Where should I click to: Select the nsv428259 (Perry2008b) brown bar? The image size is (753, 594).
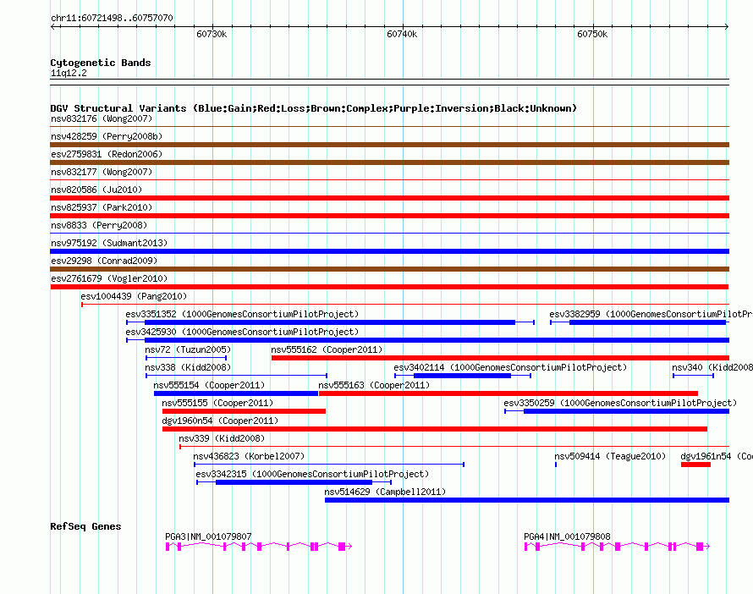click(x=389, y=145)
